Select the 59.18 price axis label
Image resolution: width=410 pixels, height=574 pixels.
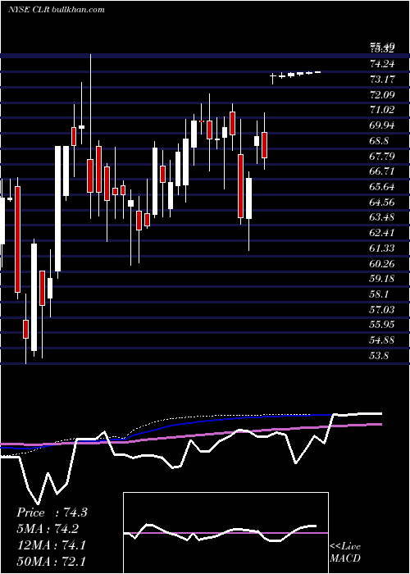383,279
